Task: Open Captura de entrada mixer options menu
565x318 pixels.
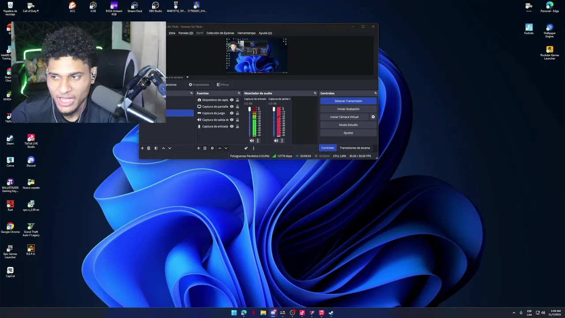Action: [x=258, y=140]
